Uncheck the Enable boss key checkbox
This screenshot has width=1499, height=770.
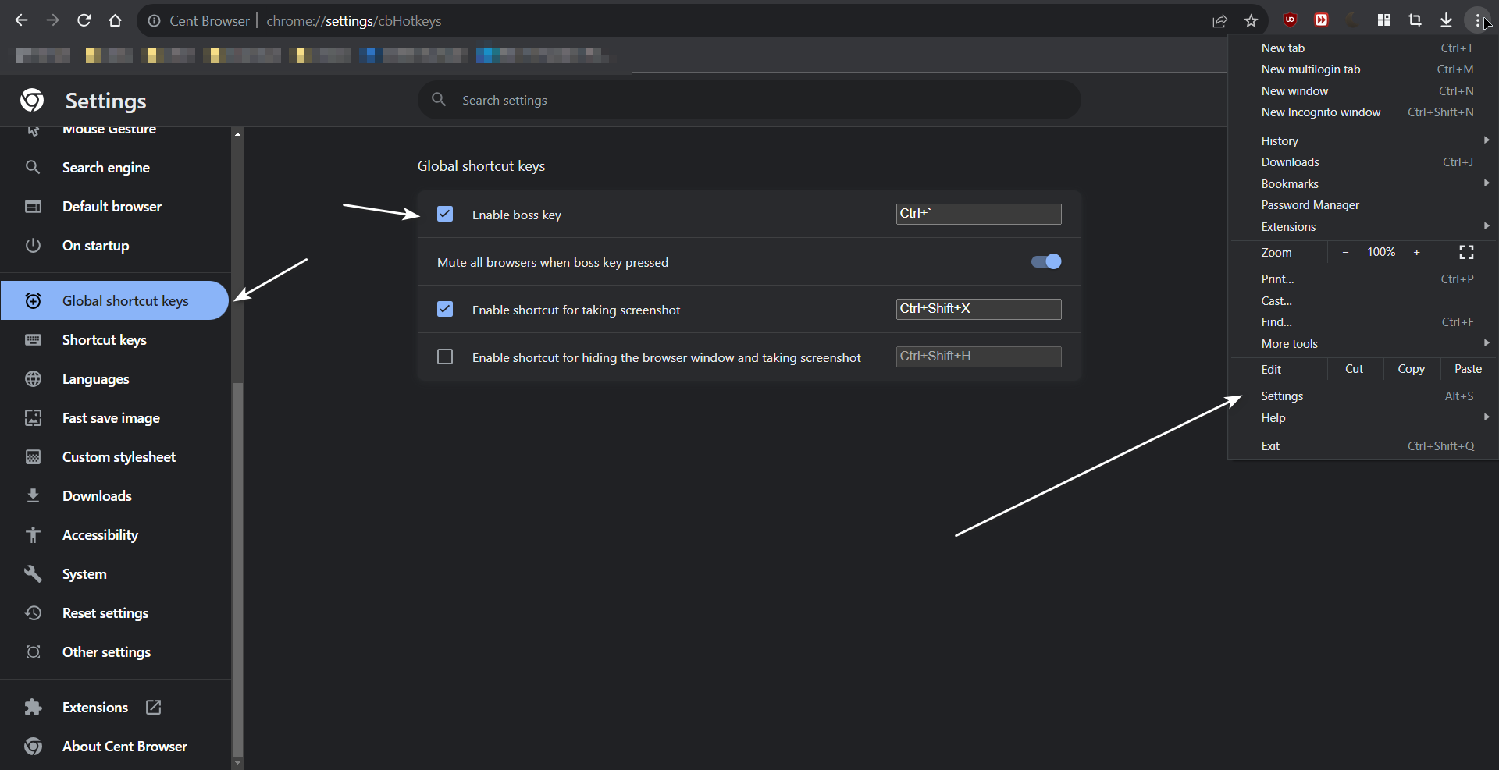click(x=445, y=214)
